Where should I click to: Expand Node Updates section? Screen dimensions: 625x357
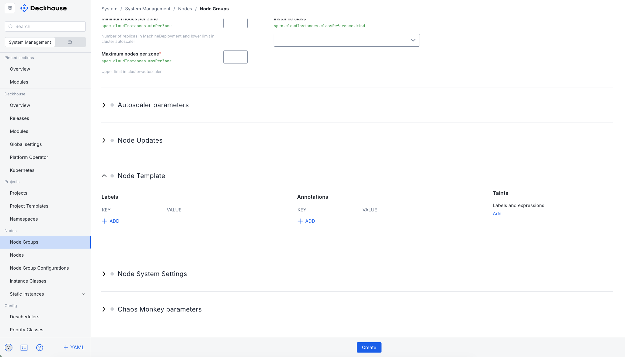tap(104, 141)
